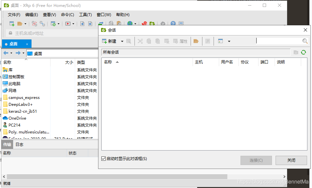This screenshot has width=312, height=188.
Task: Toggle 启动时显示此对话框(S) checkbox
Action: pyautogui.click(x=103, y=158)
